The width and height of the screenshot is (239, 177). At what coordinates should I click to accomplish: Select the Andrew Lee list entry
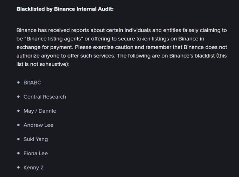click(x=38, y=125)
